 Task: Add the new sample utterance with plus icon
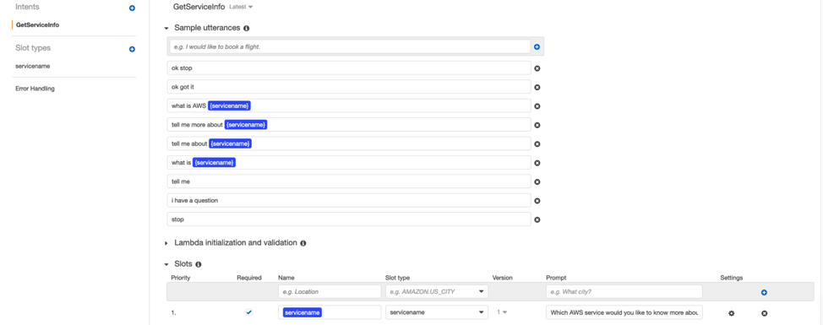point(537,46)
